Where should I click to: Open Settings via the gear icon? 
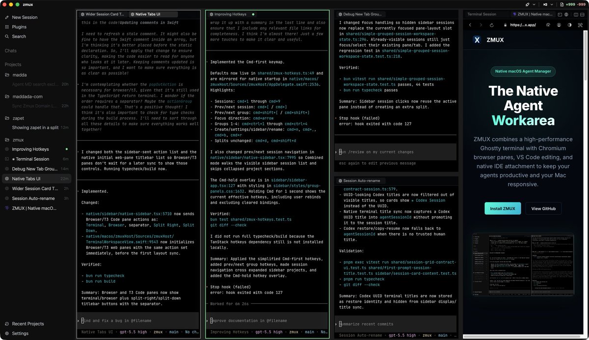point(7,334)
